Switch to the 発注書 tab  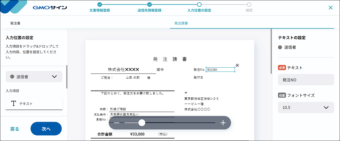click(x=15, y=23)
